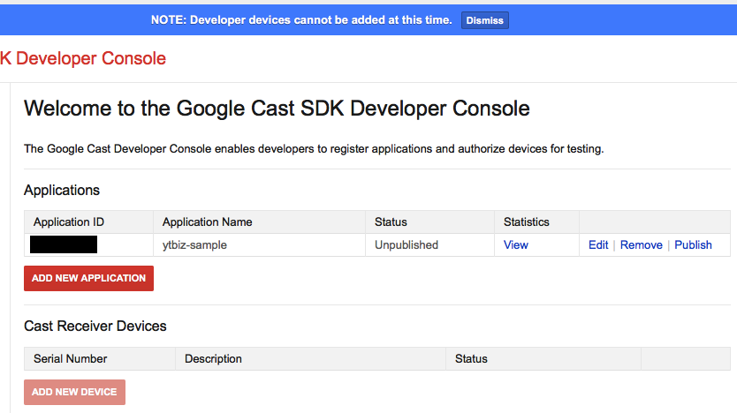Screen dimensions: 737x413
Task: Click the Description column header
Action: (310, 359)
